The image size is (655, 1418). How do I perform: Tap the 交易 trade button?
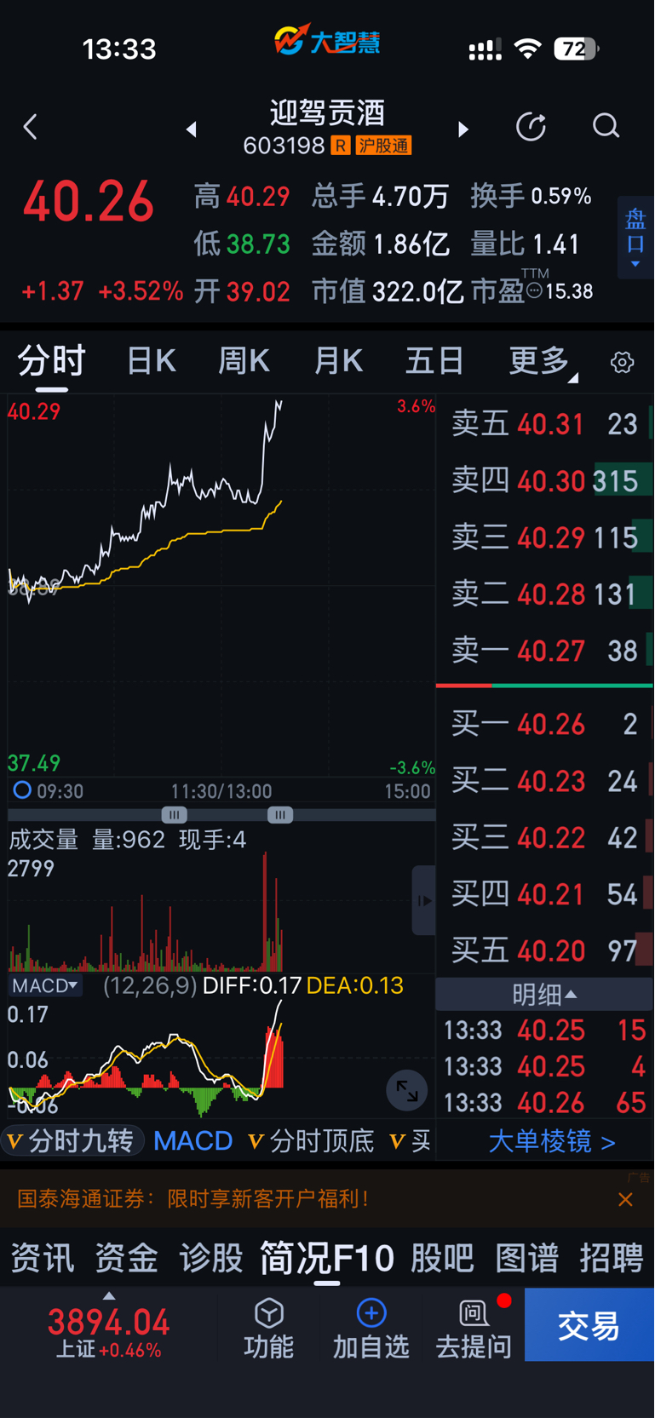pos(589,1325)
